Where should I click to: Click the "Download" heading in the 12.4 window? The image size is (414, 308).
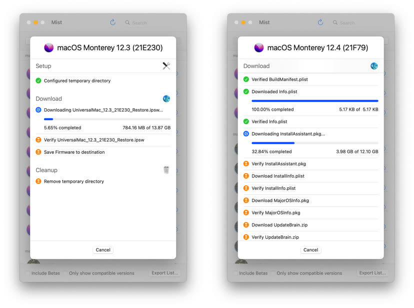[x=256, y=66]
